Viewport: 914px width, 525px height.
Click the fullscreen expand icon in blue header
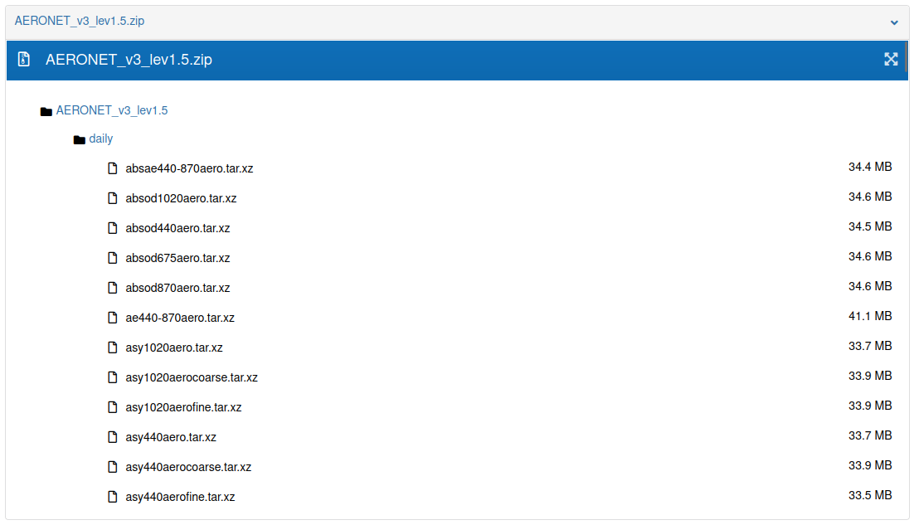pyautogui.click(x=891, y=59)
